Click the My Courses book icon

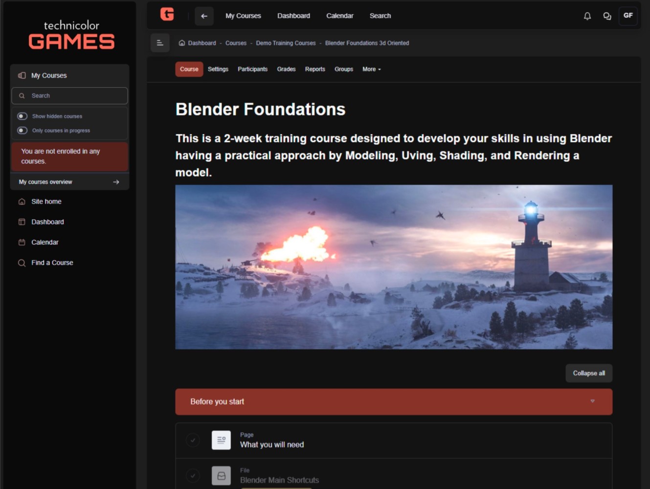coord(22,75)
